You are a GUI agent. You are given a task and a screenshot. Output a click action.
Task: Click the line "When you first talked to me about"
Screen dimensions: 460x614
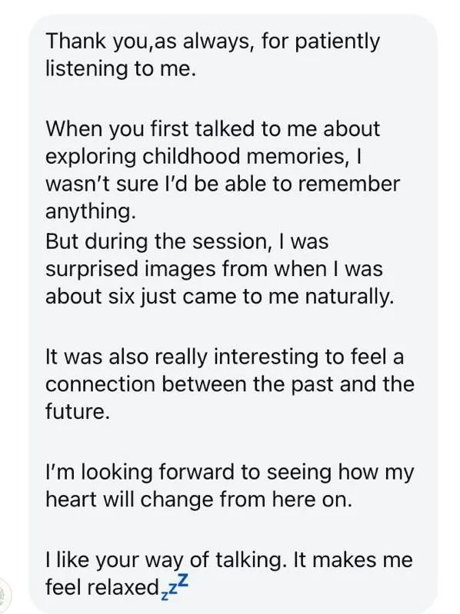[213, 129]
